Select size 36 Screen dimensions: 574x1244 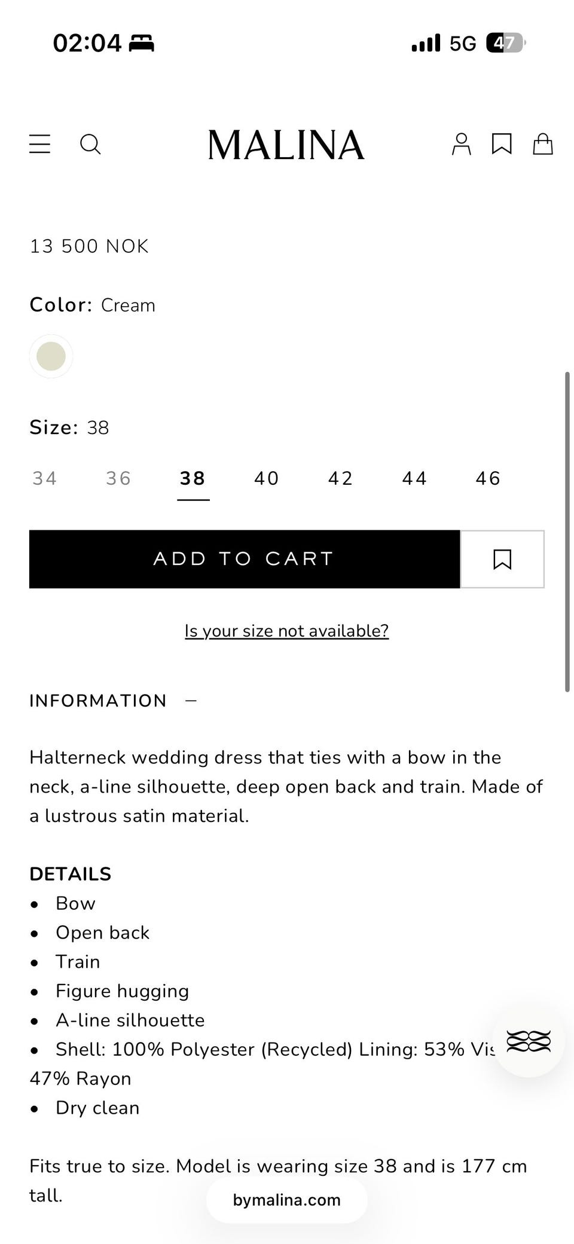118,478
